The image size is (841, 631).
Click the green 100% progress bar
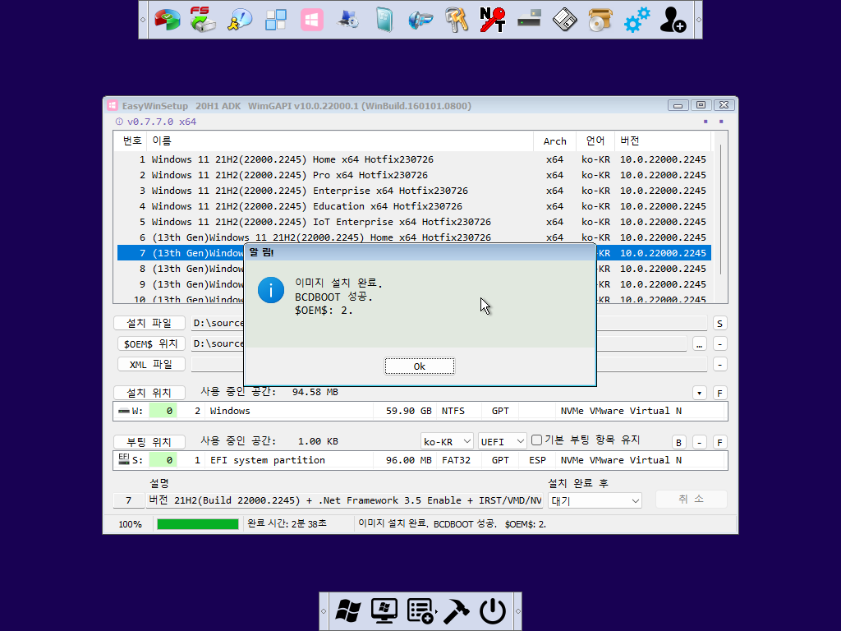198,524
